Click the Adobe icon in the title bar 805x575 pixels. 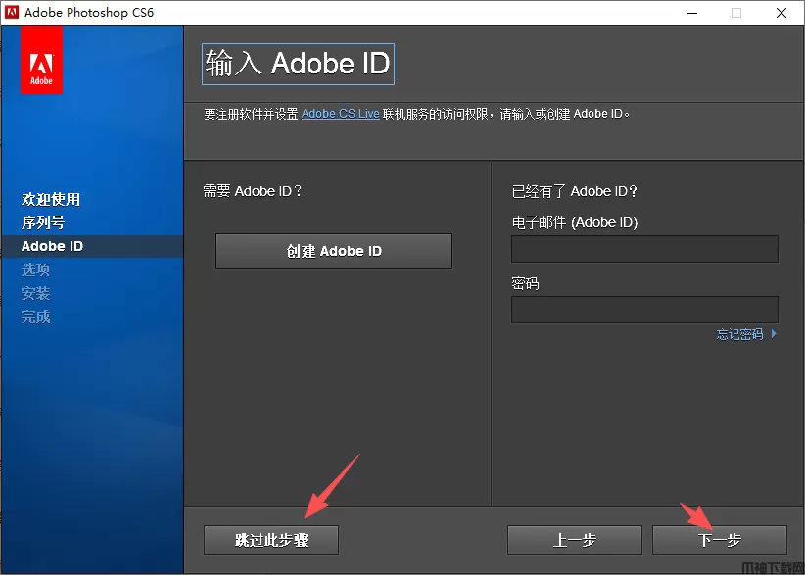(x=12, y=13)
